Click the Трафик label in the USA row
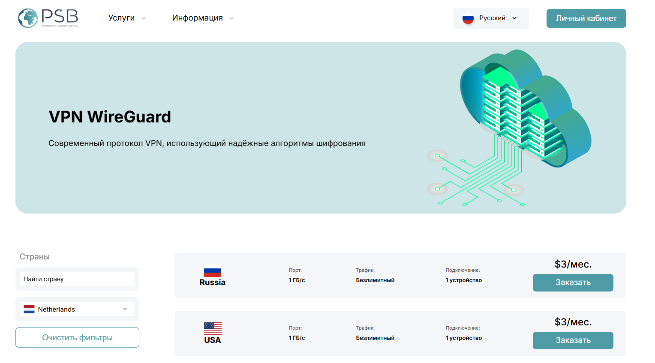This screenshot has width=655, height=363. (x=365, y=328)
